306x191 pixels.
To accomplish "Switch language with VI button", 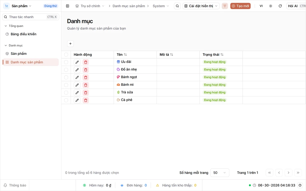I will pyautogui.click(x=261, y=6).
